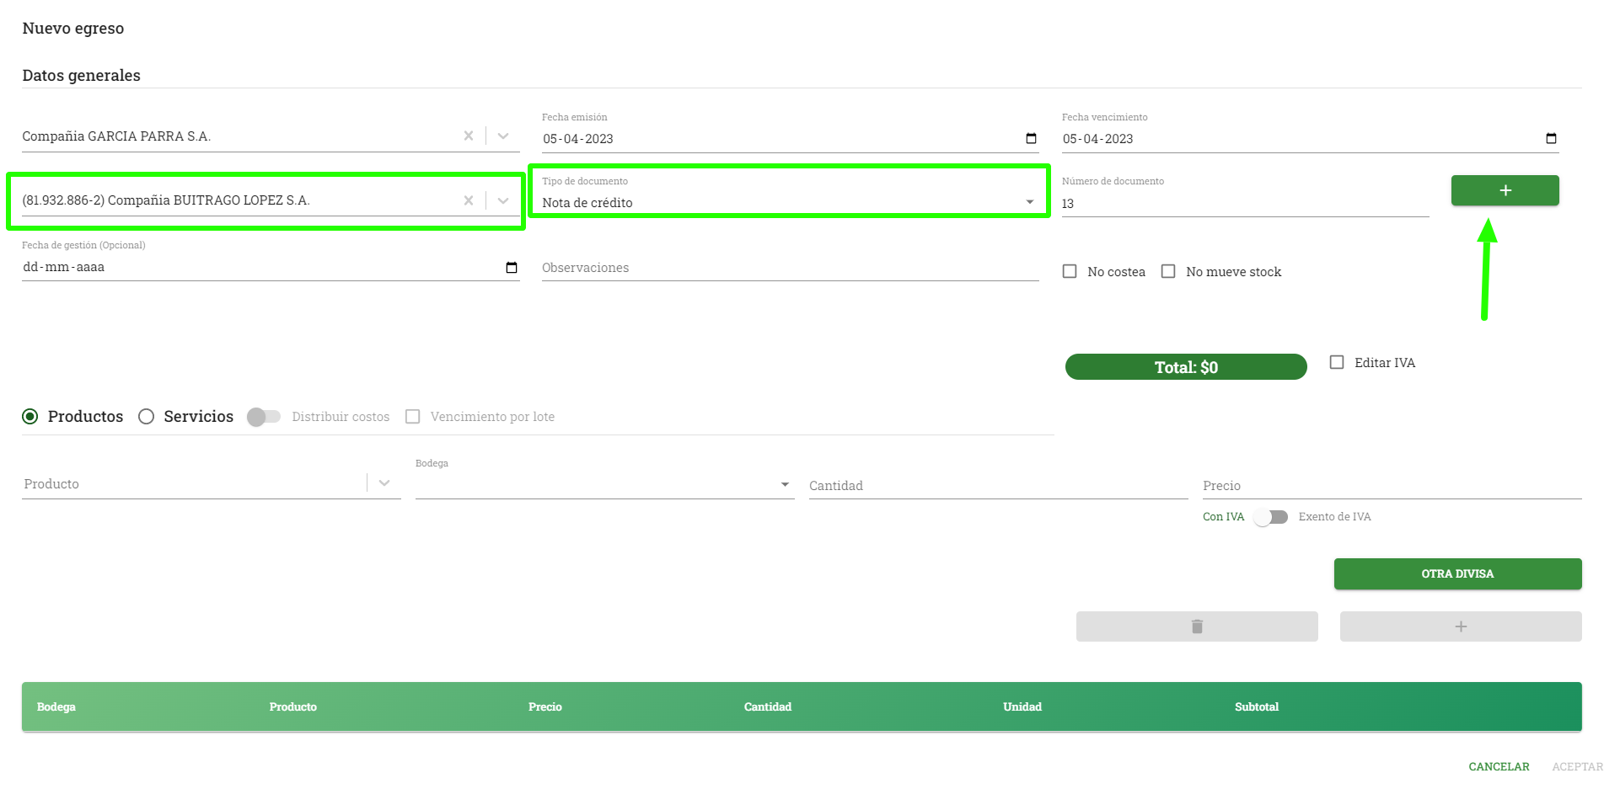Check the No costea checkbox
Viewport: 1604px width, 789px height.
pos(1070,271)
